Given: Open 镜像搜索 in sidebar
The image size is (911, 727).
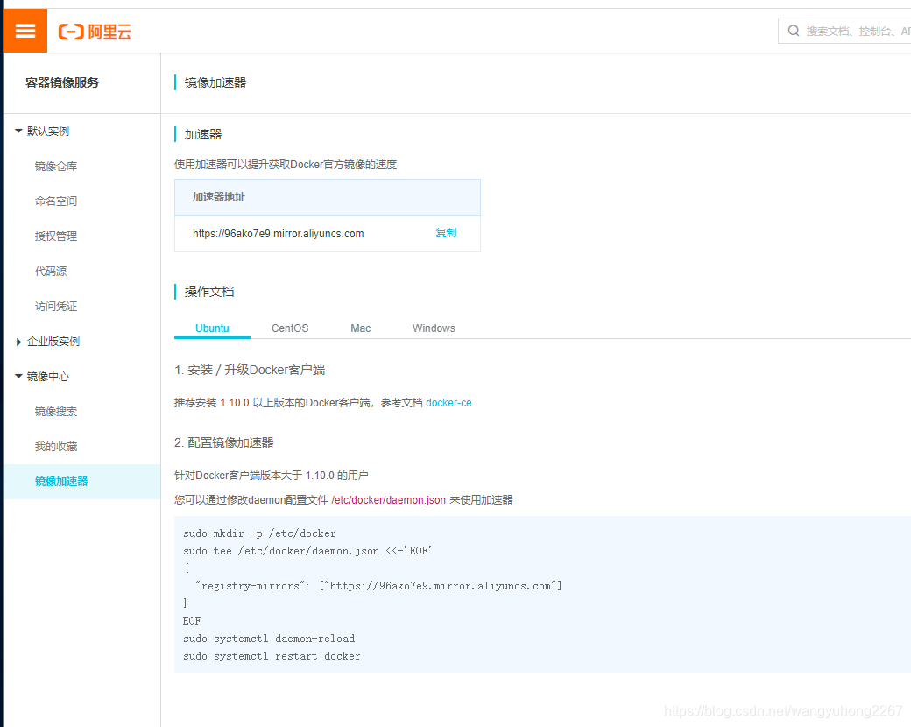Looking at the screenshot, I should click(x=56, y=412).
